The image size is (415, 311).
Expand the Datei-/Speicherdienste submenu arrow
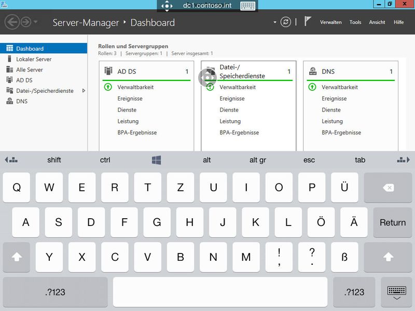[x=84, y=90]
